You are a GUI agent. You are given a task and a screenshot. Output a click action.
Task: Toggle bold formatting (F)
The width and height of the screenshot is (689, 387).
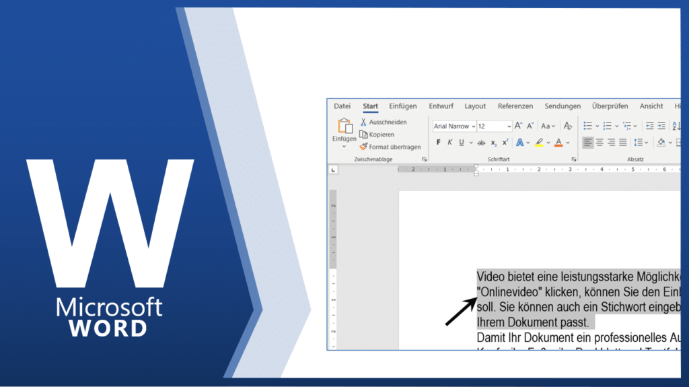438,142
